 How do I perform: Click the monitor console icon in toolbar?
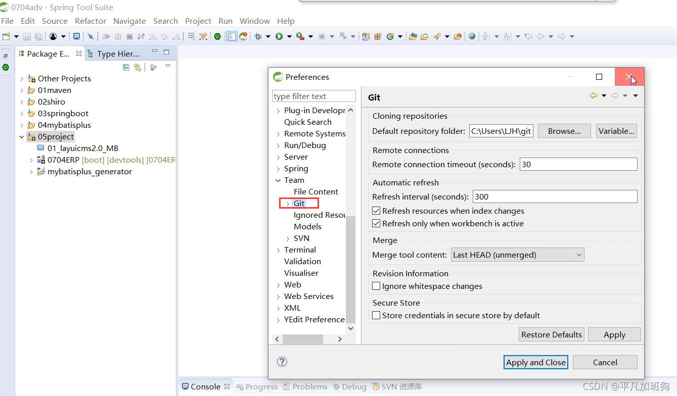[76, 36]
